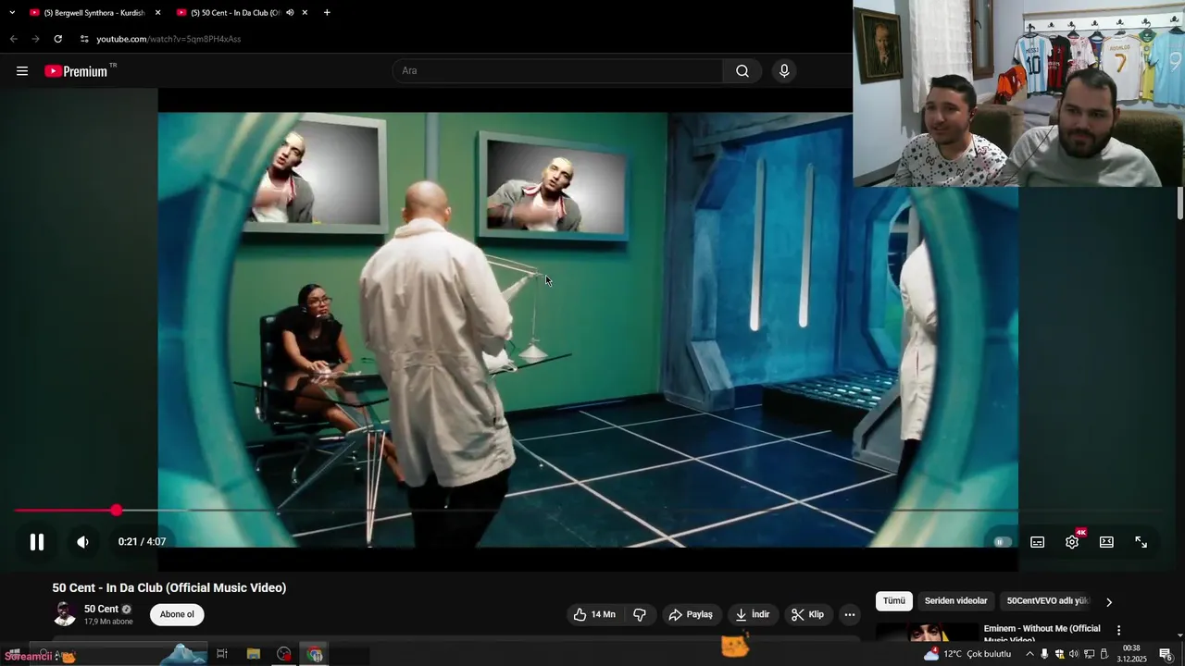Pause the video playback
This screenshot has width=1185, height=666.
click(37, 542)
